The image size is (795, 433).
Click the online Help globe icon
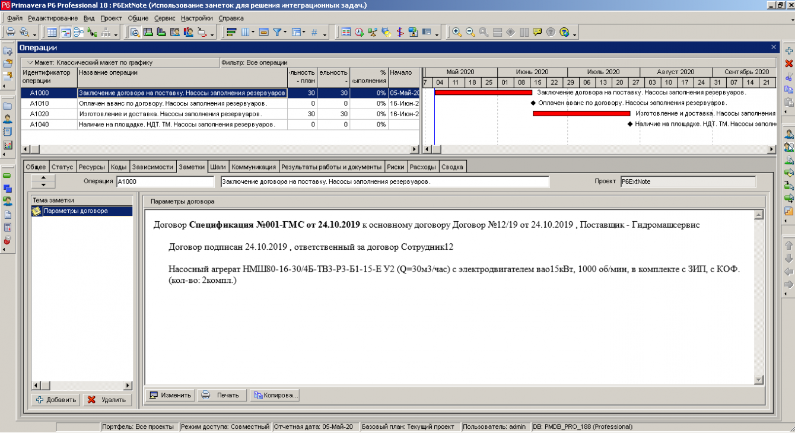point(564,32)
